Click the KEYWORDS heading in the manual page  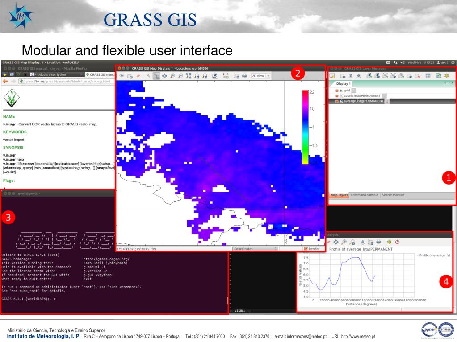[x=15, y=132]
